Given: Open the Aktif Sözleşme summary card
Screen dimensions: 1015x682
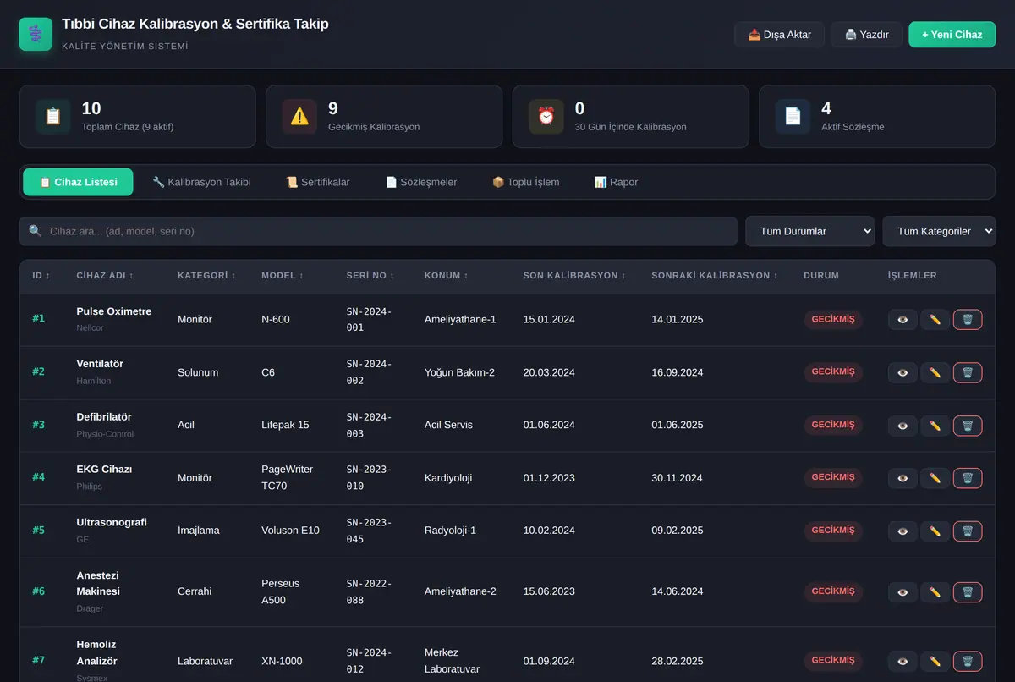Looking at the screenshot, I should (x=877, y=117).
